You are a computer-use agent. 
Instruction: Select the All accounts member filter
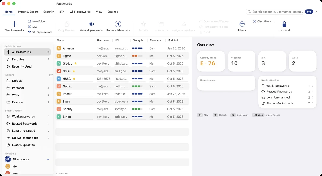27,159
